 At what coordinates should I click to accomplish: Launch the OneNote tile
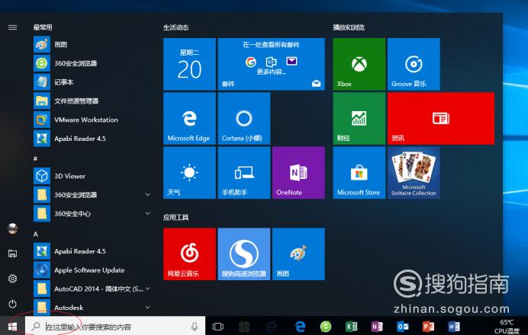click(298, 173)
